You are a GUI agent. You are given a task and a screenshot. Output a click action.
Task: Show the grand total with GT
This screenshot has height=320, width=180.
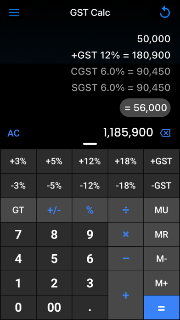coord(18,210)
